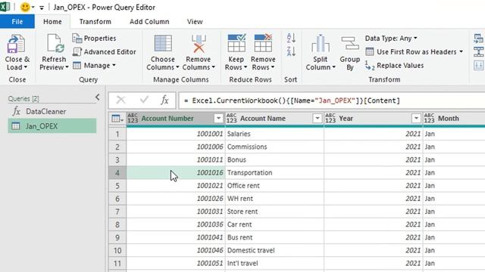Image resolution: width=485 pixels, height=272 pixels.
Task: Click the Remove Columns icon
Action: click(x=199, y=44)
